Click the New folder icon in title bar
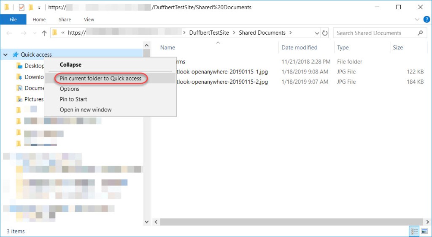Image resolution: width=432 pixels, height=237 pixels. [31, 8]
